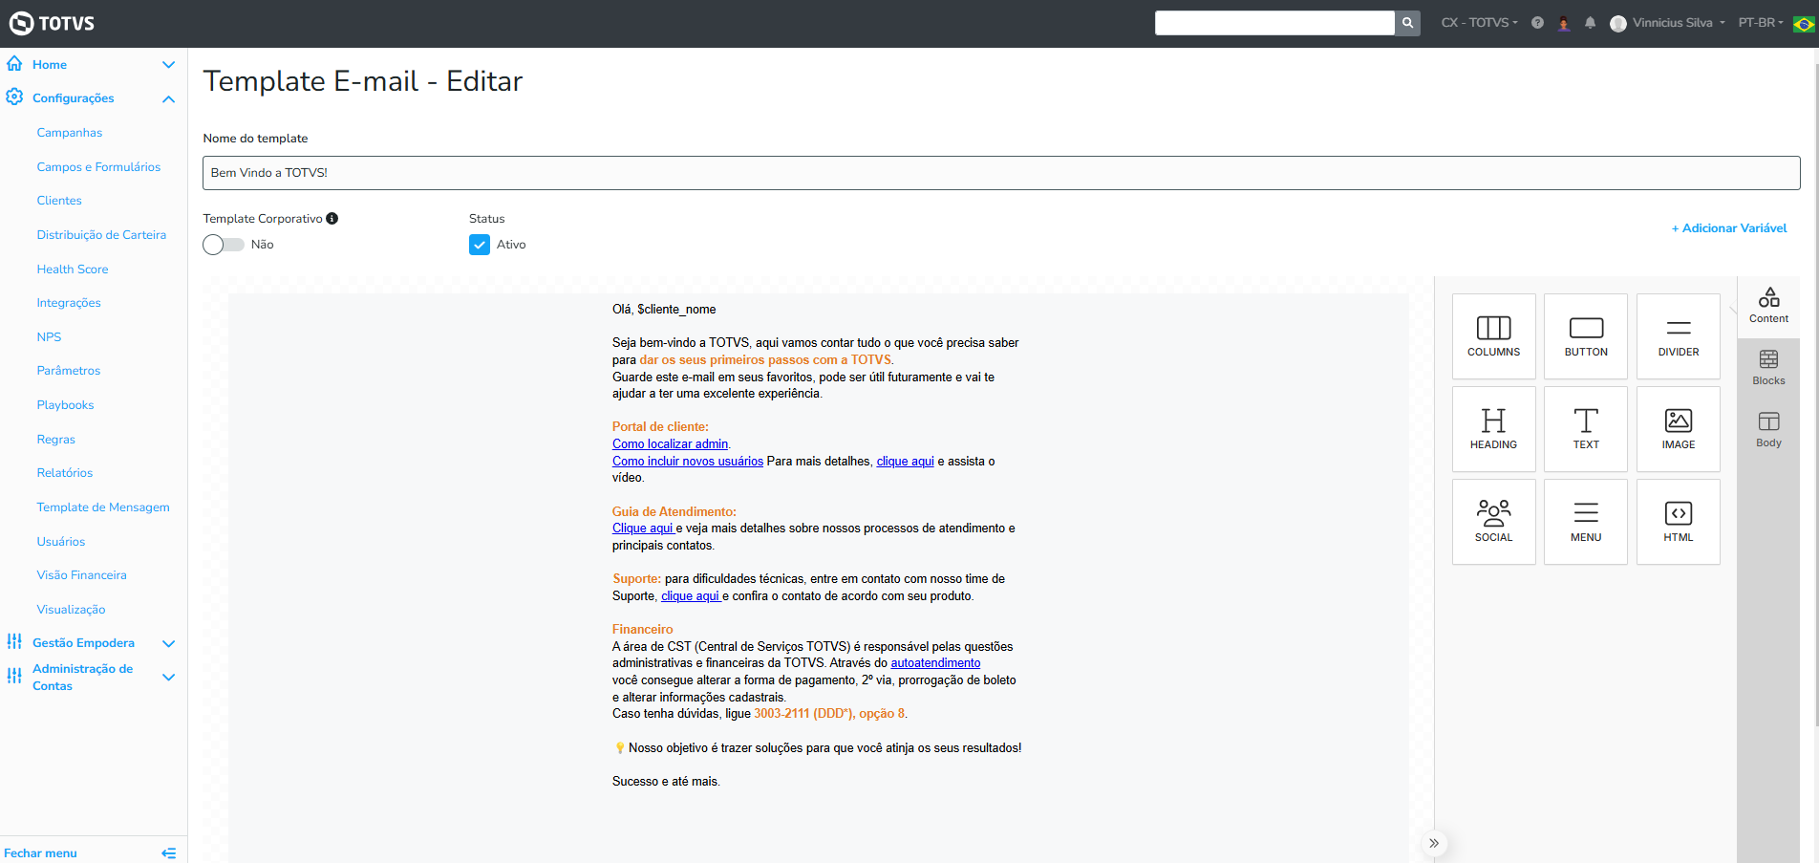Screen dimensions: 1819x863
Task: Select the Heading content block
Action: click(1493, 429)
